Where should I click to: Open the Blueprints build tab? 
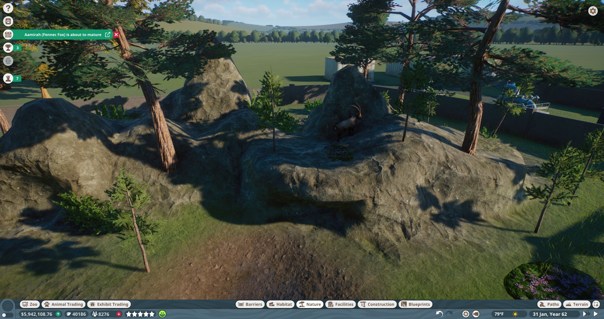[416, 304]
